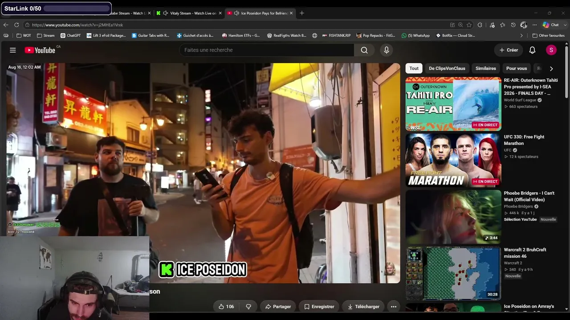The width and height of the screenshot is (570, 320).
Task: Like the video with thumbs up
Action: click(x=226, y=307)
